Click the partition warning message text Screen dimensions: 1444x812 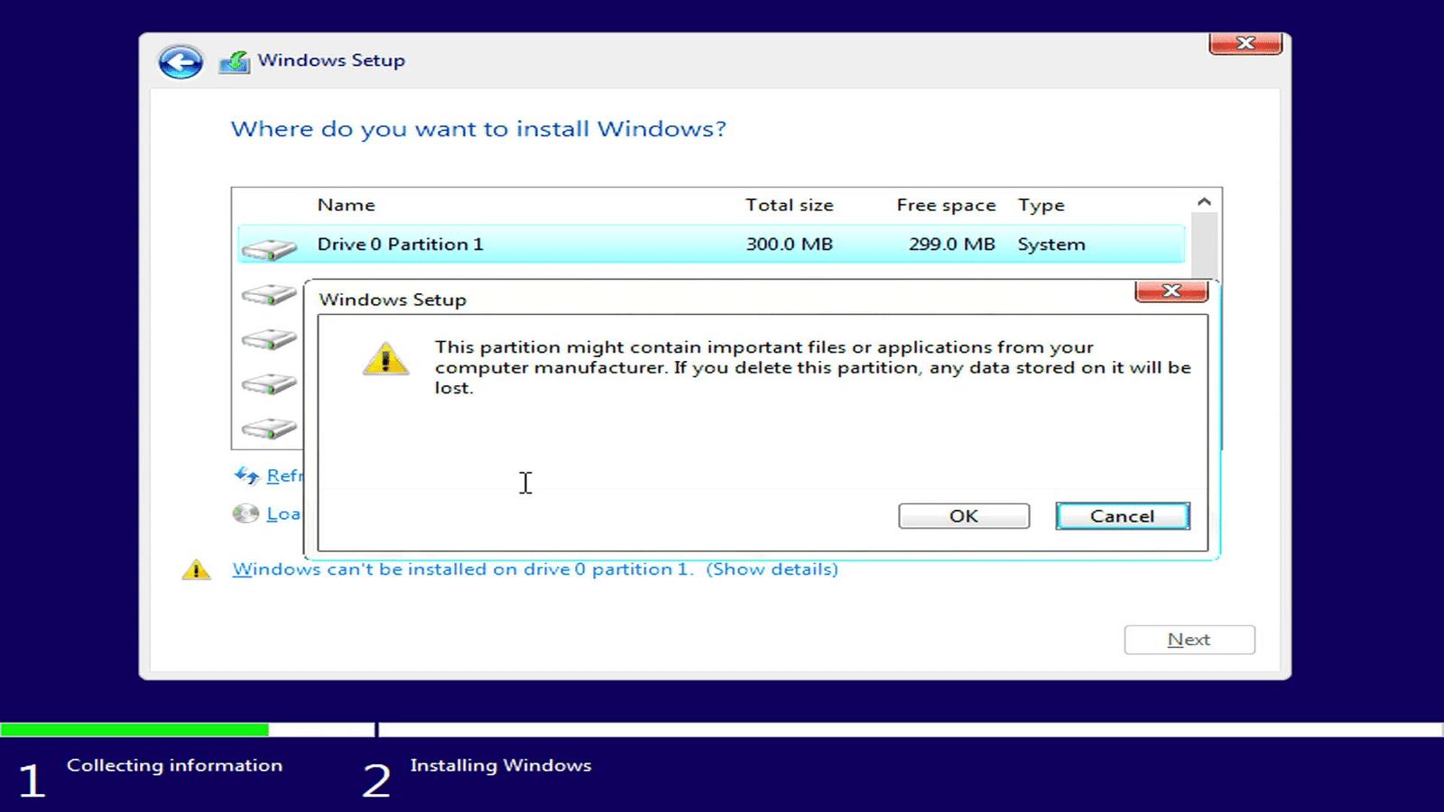pyautogui.click(x=812, y=367)
